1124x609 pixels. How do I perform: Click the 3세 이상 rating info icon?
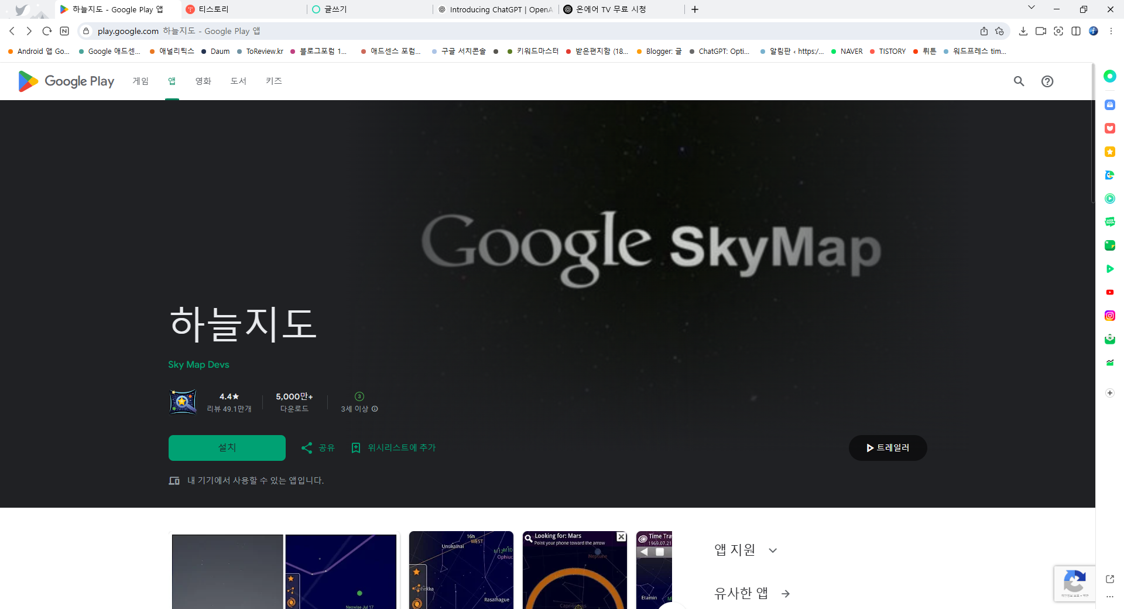(x=375, y=409)
